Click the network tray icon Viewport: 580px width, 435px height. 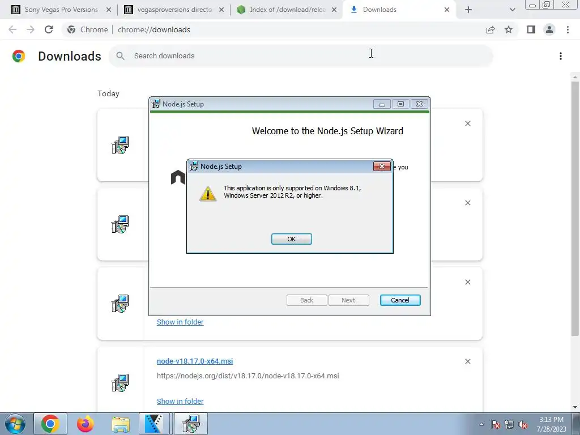[x=509, y=424]
